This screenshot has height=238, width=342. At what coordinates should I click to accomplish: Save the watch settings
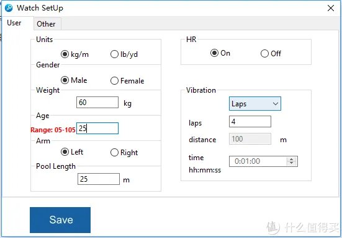(x=60, y=219)
